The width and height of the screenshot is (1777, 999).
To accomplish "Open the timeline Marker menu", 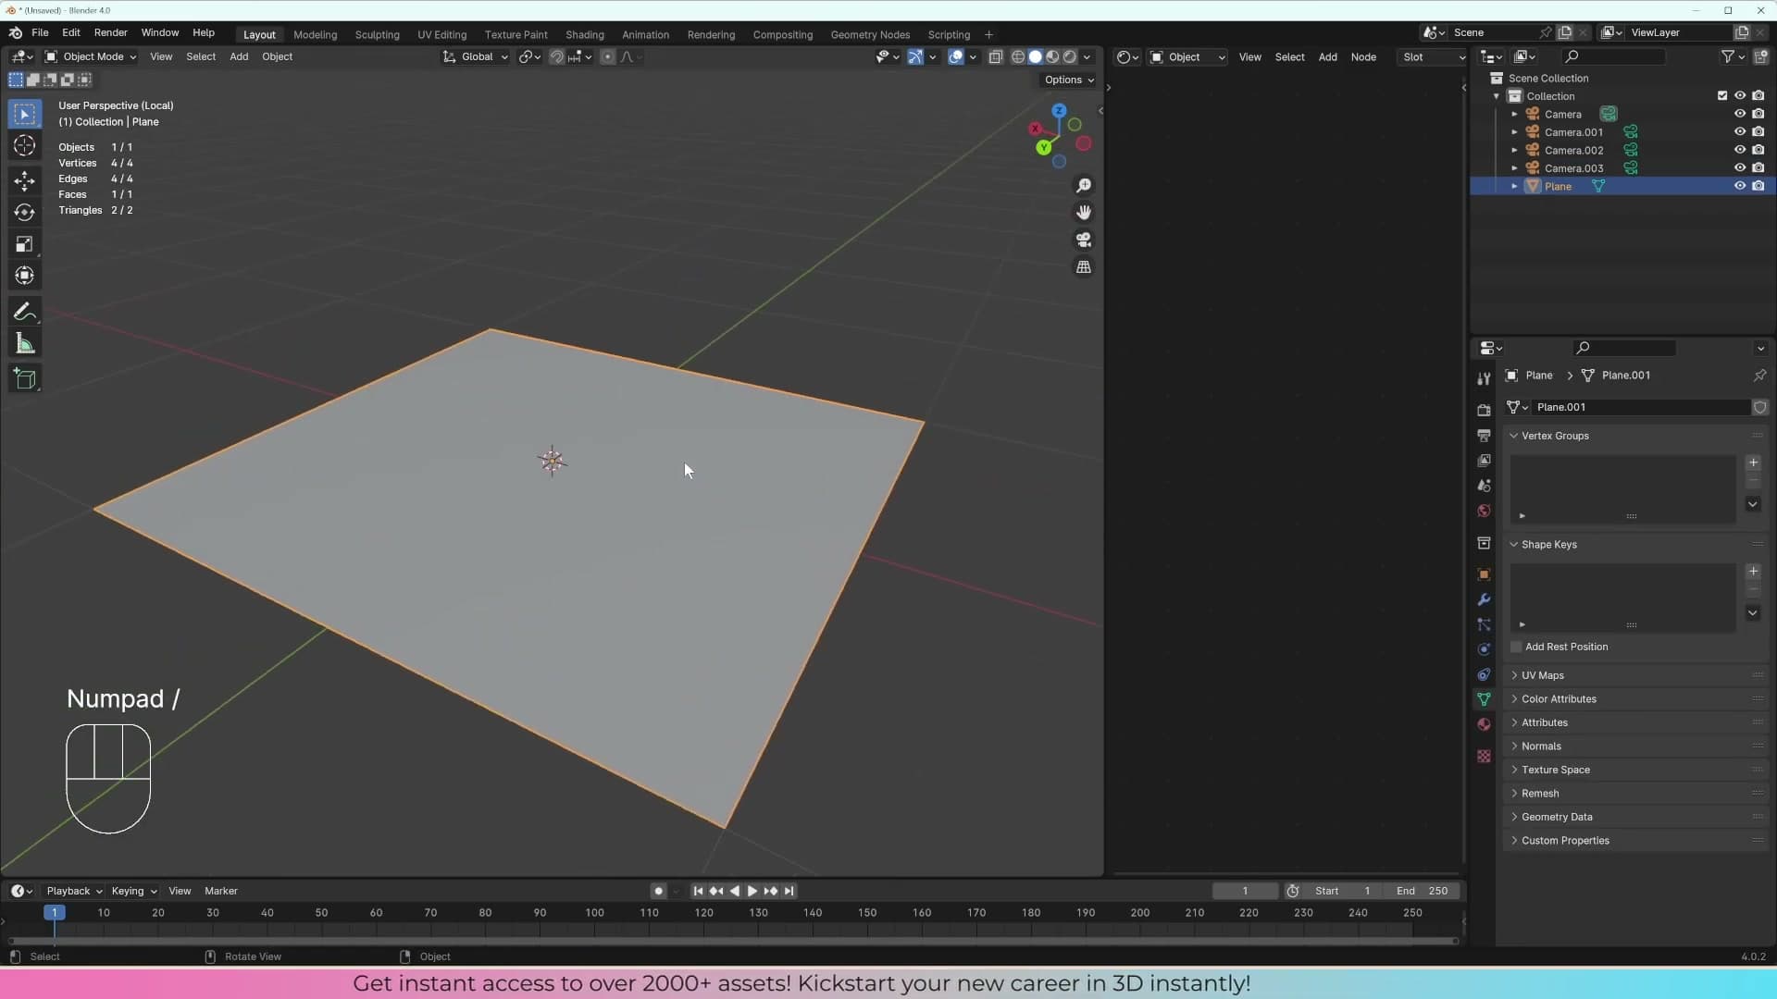I will (x=221, y=892).
